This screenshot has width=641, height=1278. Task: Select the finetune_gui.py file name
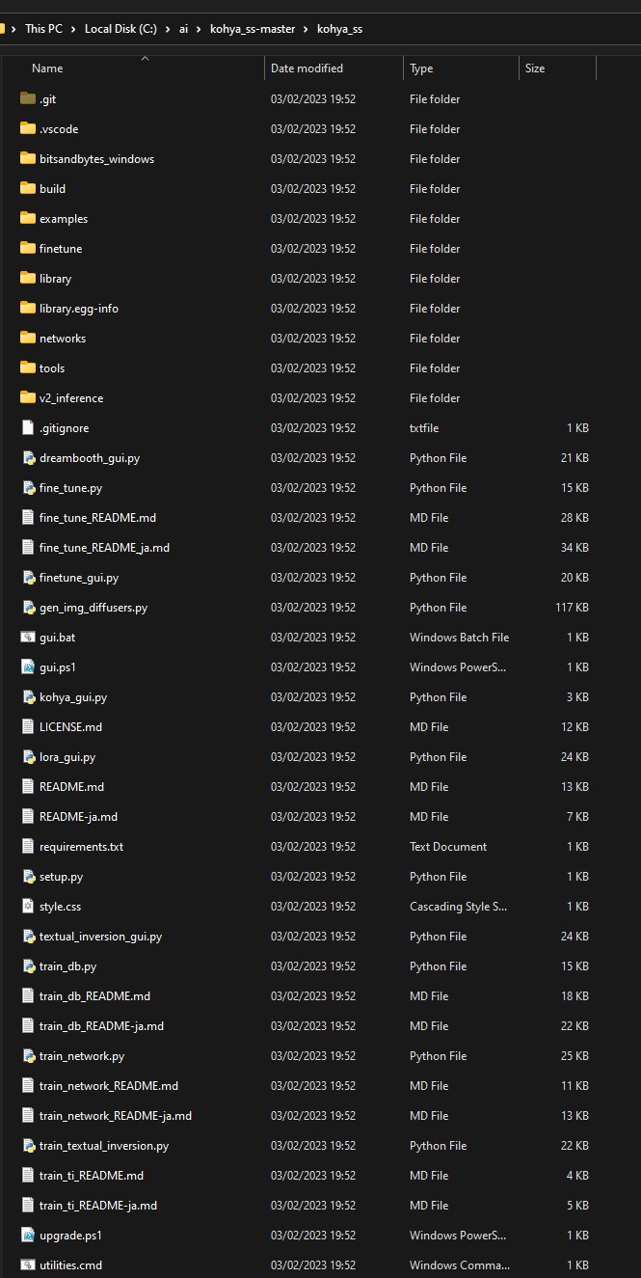pos(79,577)
